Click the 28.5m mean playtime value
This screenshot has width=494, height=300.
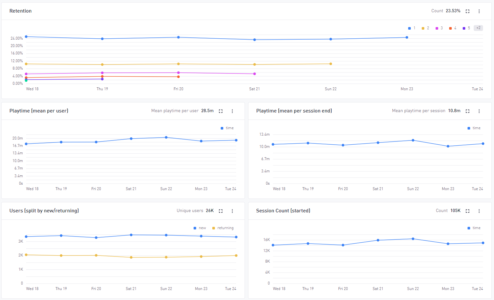point(207,111)
